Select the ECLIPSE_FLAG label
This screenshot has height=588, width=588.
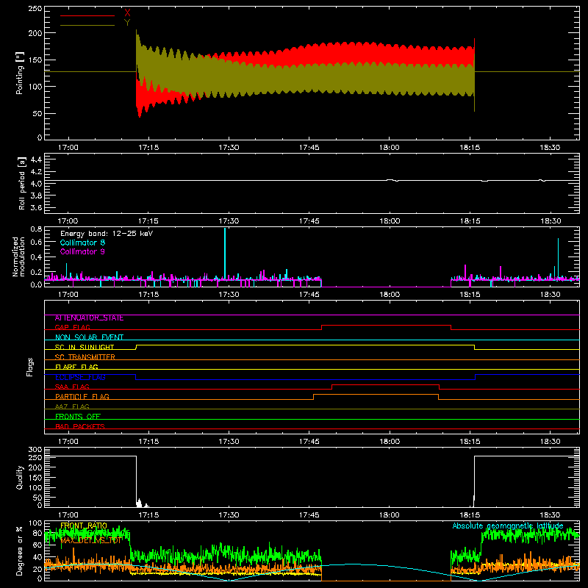80,377
